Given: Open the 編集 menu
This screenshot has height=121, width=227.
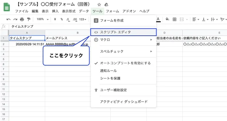Looking at the screenshot, I should pyautogui.click(x=35, y=11).
